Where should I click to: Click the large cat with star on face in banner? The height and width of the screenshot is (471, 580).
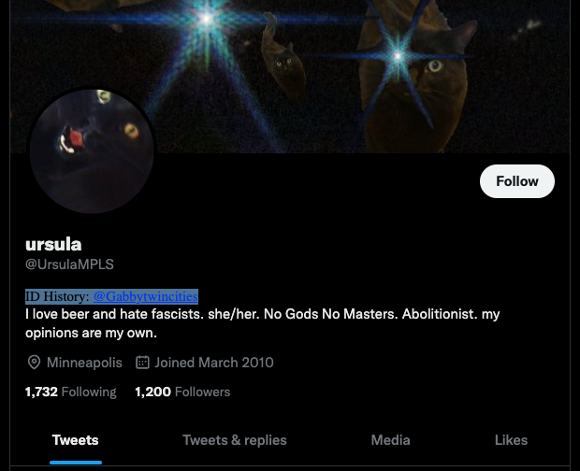(x=416, y=79)
